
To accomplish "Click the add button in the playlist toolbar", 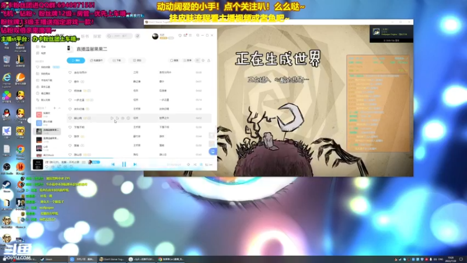I will click(x=137, y=61).
